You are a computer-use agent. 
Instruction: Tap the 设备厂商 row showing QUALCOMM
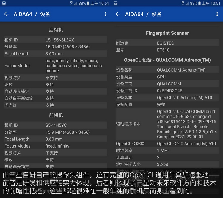coord(167,84)
